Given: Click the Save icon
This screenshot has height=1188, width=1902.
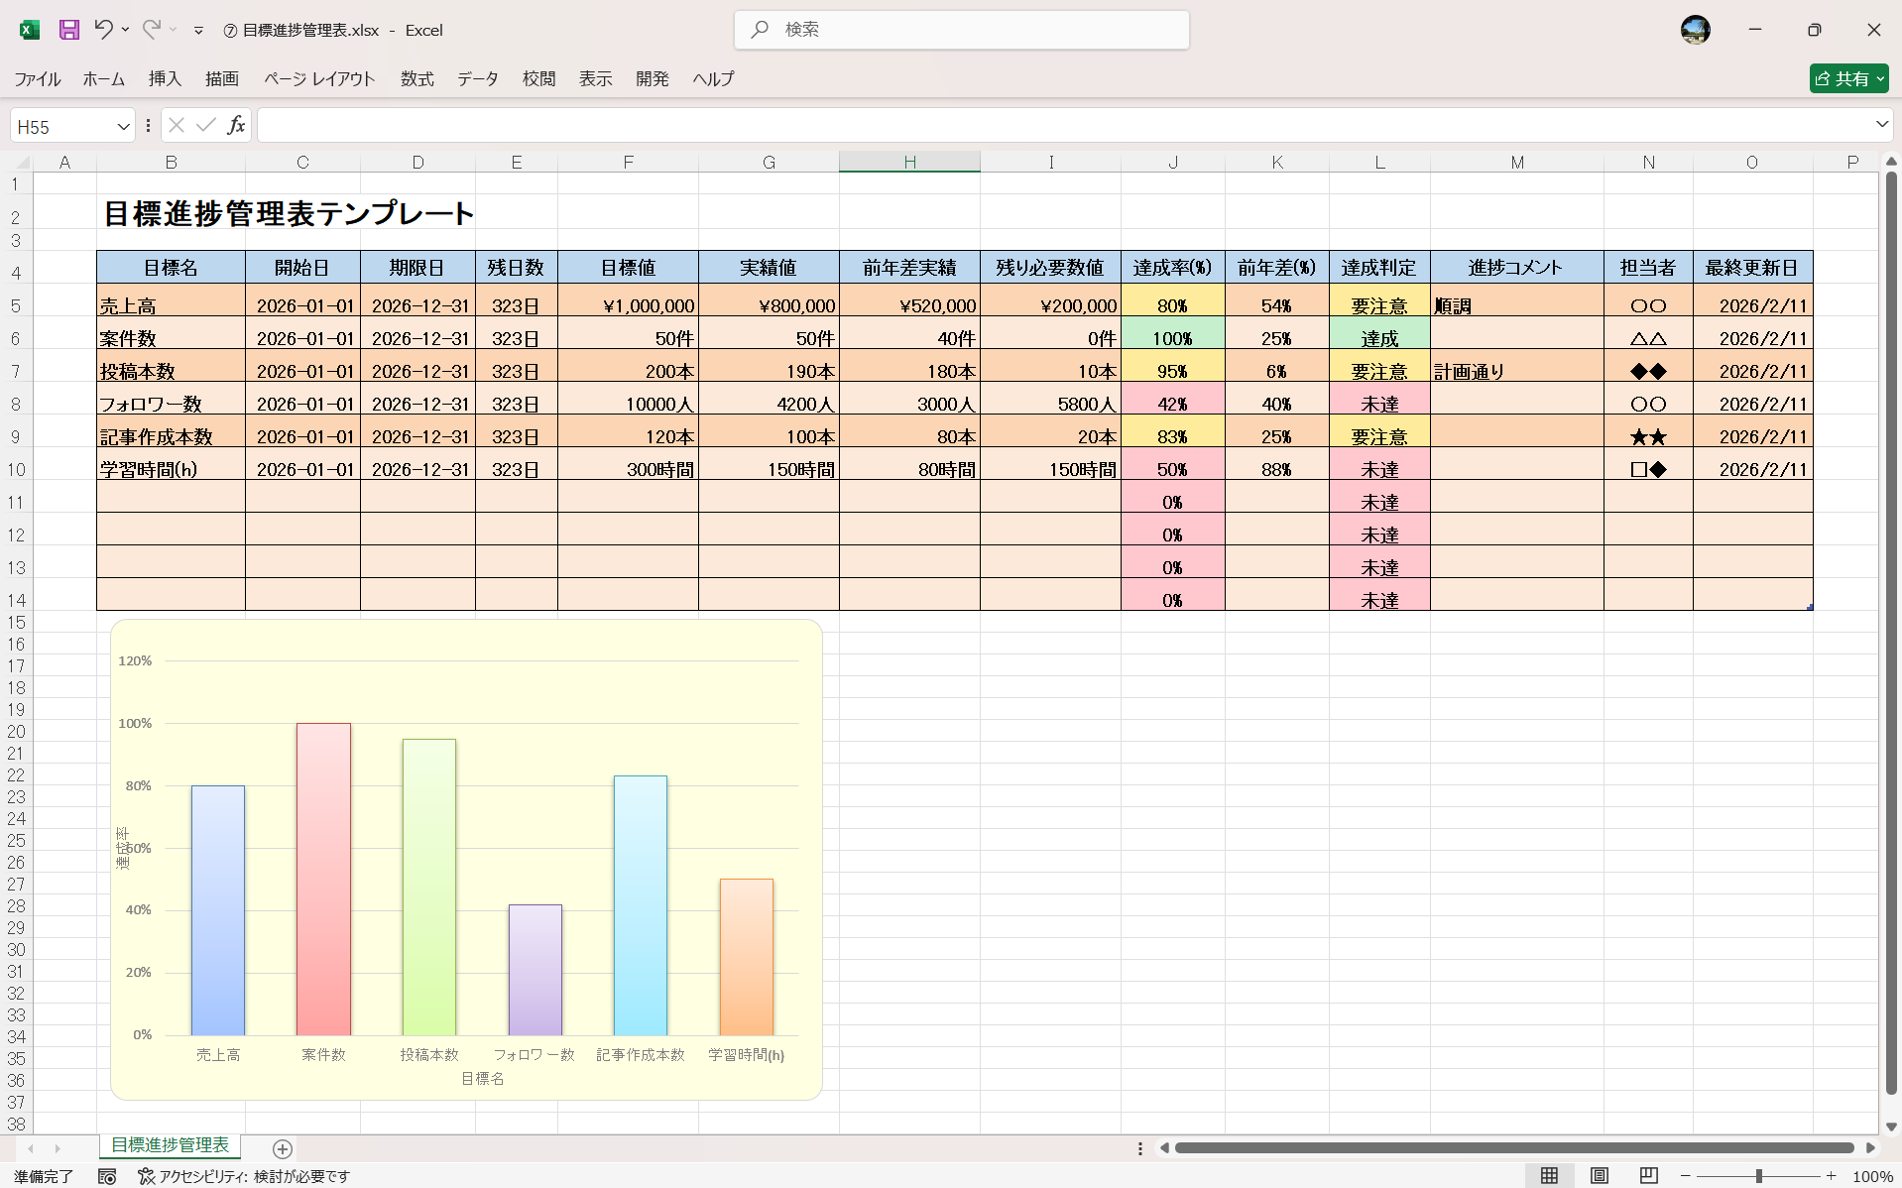Looking at the screenshot, I should point(68,30).
